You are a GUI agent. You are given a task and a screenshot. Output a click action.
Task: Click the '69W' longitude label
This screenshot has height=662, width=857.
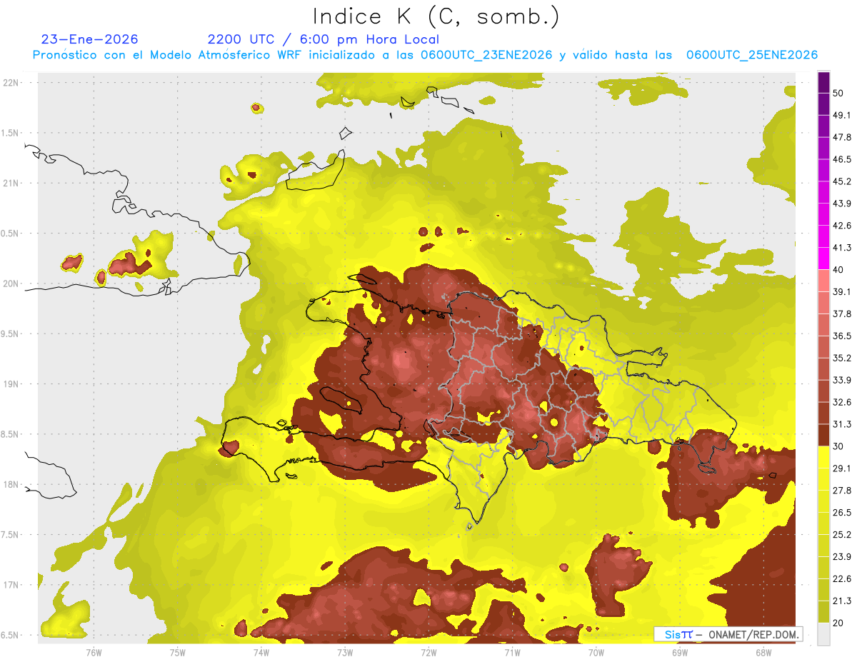[x=680, y=652]
